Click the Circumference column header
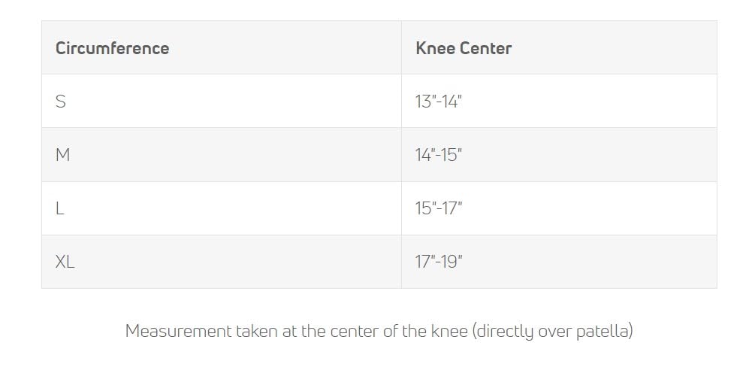 [x=112, y=48]
